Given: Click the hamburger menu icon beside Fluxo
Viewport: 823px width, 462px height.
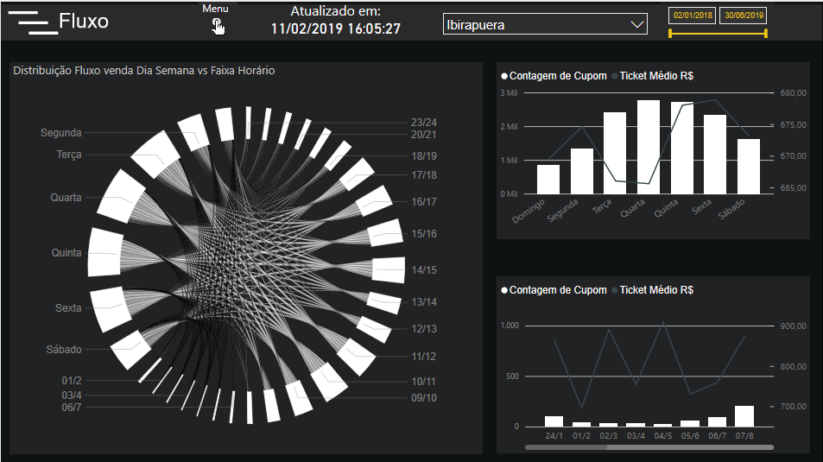Looking at the screenshot, I should pos(33,22).
